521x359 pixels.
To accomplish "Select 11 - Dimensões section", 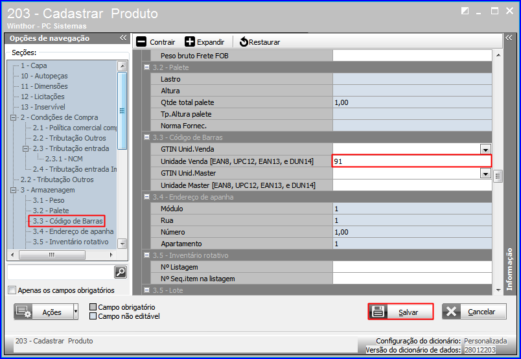I will tap(44, 86).
